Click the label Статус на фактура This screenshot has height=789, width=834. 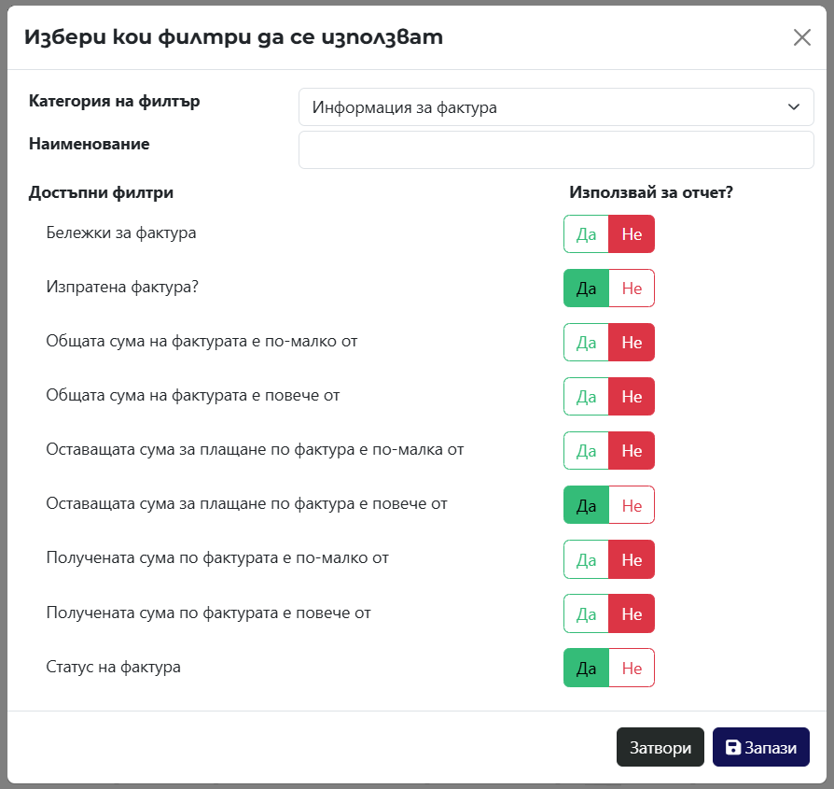tap(113, 667)
